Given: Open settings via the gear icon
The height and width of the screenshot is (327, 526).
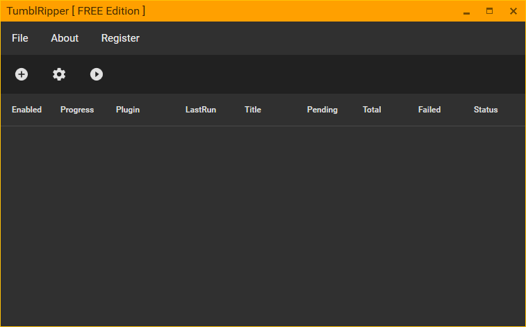Looking at the screenshot, I should [x=59, y=74].
